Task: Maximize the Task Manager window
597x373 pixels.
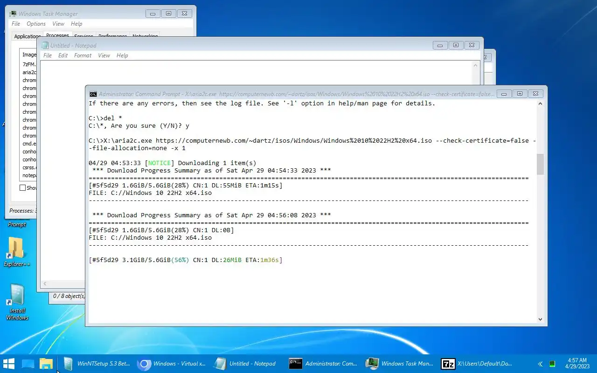Action: (168, 14)
